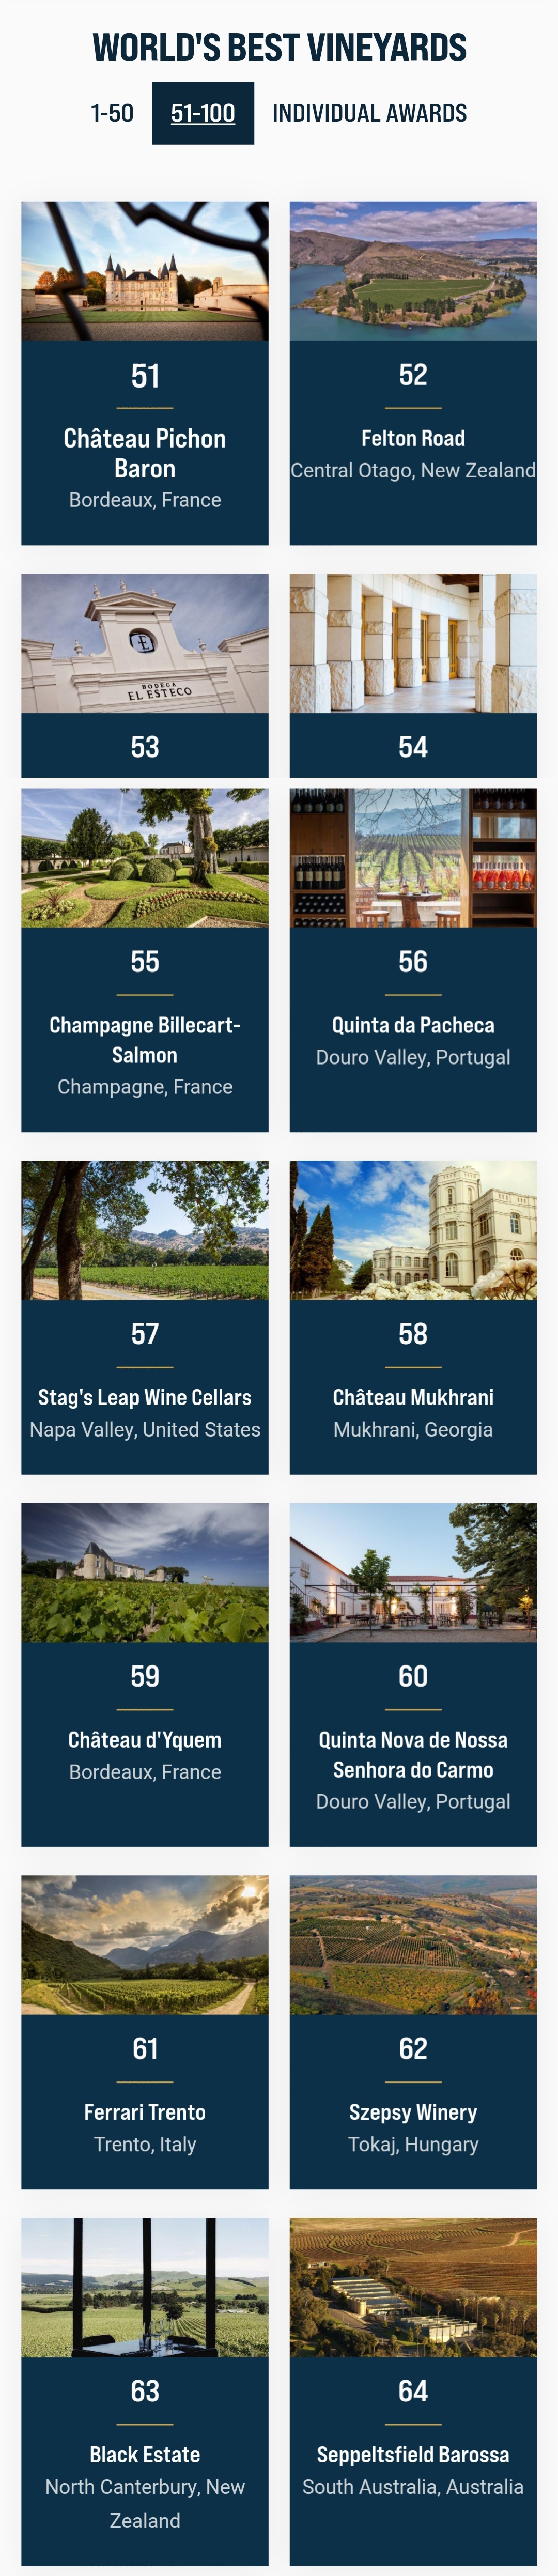Open Quinta Nova de Nossa Senhora link
Image resolution: width=558 pixels, height=2576 pixels.
[413, 1755]
